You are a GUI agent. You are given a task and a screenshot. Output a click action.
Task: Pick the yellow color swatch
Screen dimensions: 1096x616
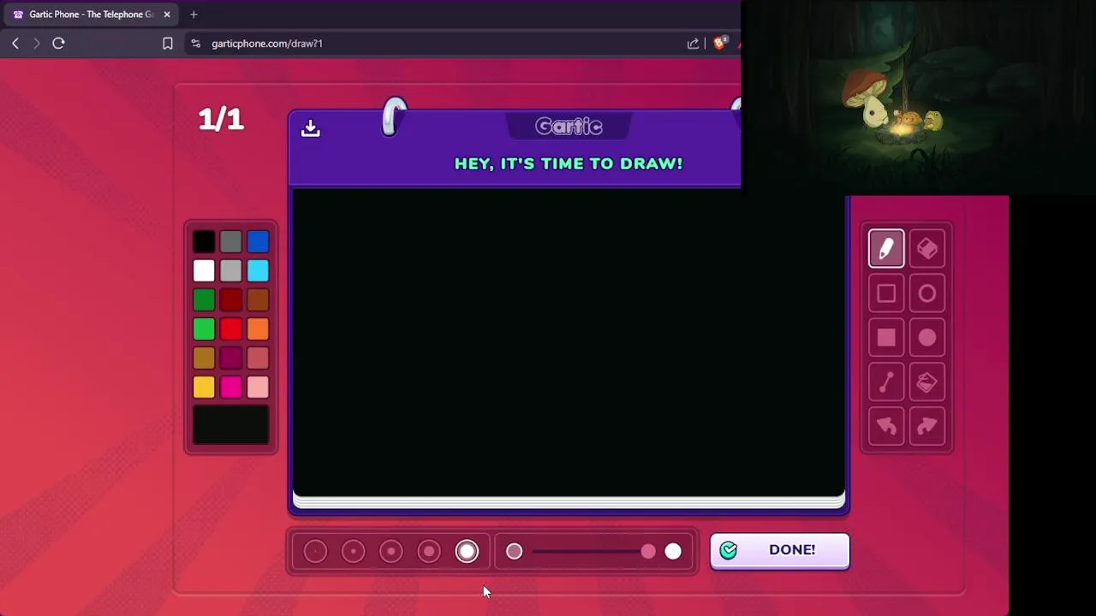click(204, 388)
